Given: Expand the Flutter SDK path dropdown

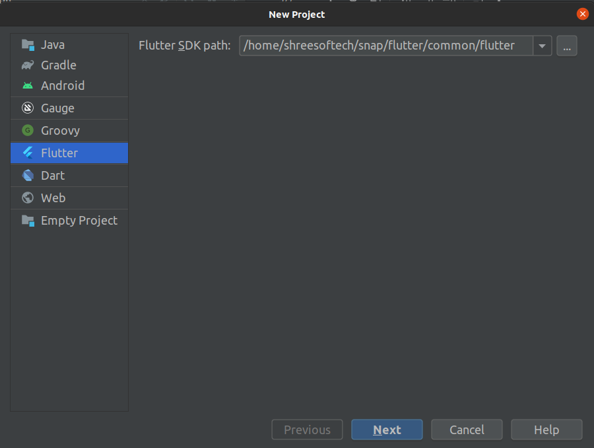Looking at the screenshot, I should coord(542,46).
